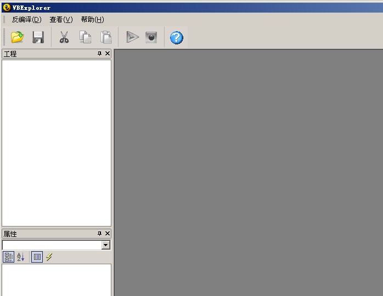Screen dimensions: 383x296
Task: Open the 反编译(D) menu
Action: (27, 20)
